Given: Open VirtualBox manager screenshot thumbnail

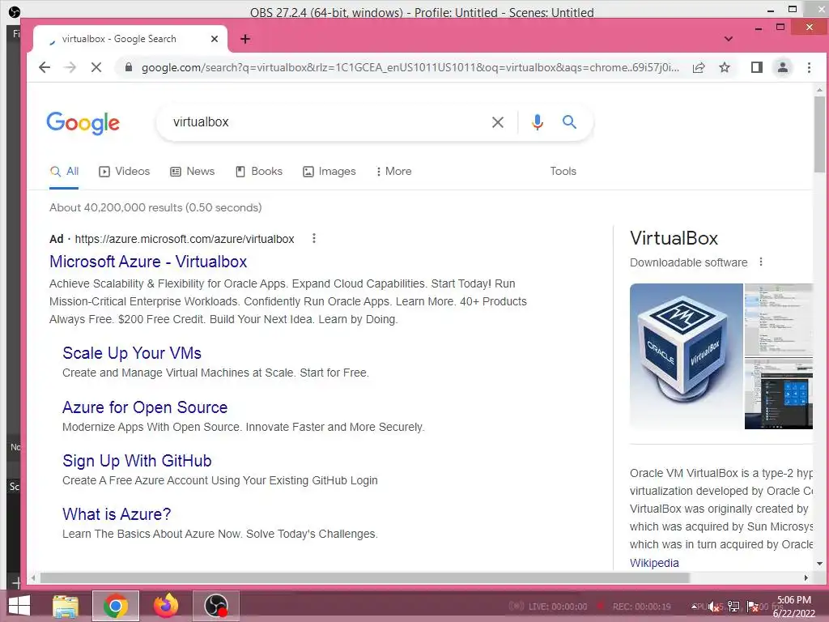Looking at the screenshot, I should [x=778, y=319].
